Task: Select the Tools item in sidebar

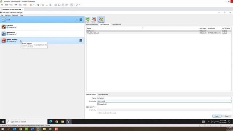Action: 42,20
